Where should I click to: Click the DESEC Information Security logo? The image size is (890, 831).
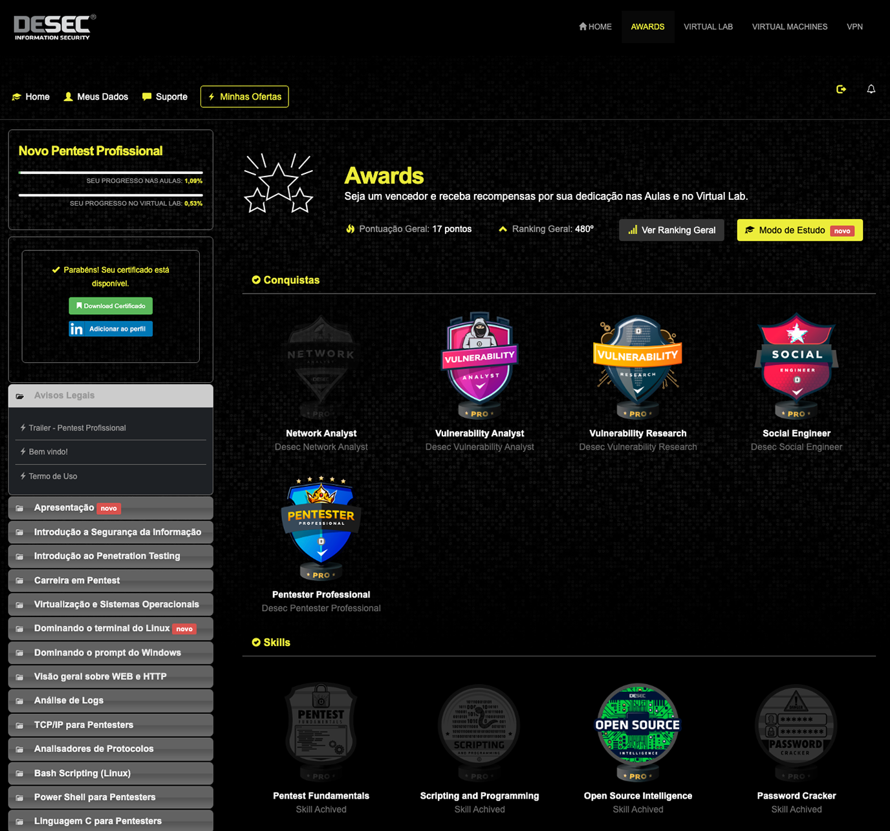pos(55,27)
